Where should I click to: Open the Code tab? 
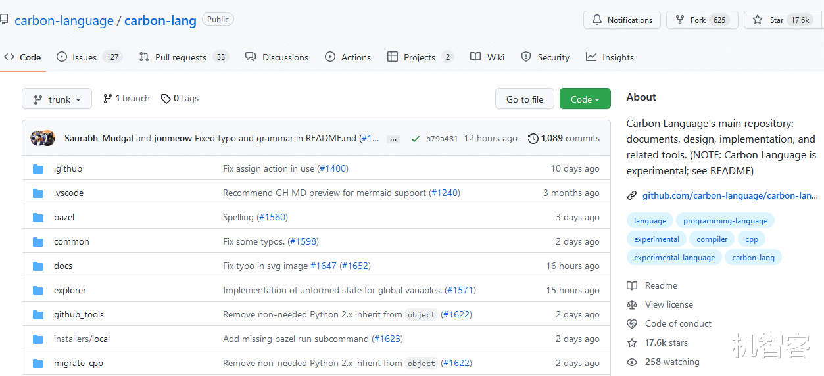pos(23,57)
